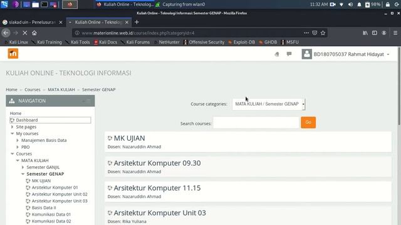401x225 pixels.
Task: Click the Semester GENAP breadcrumb
Action: [x=99, y=89]
